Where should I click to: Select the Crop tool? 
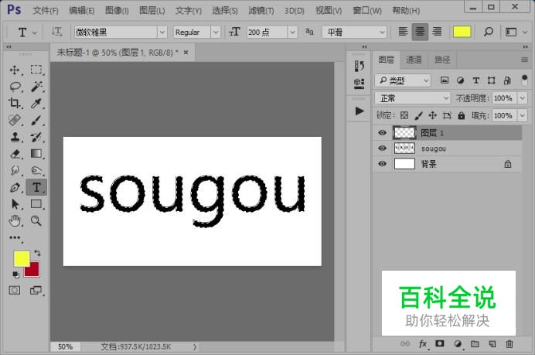click(15, 103)
